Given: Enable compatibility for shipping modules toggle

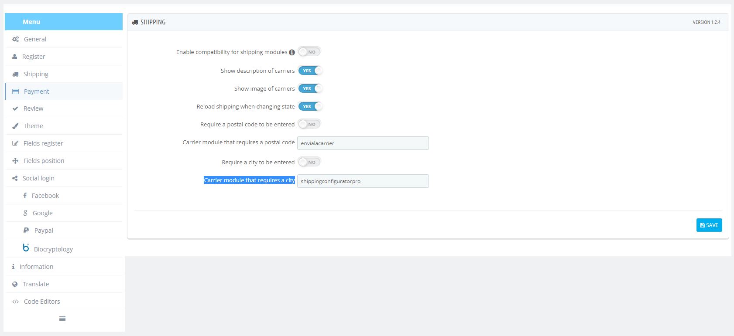Looking at the screenshot, I should (309, 52).
